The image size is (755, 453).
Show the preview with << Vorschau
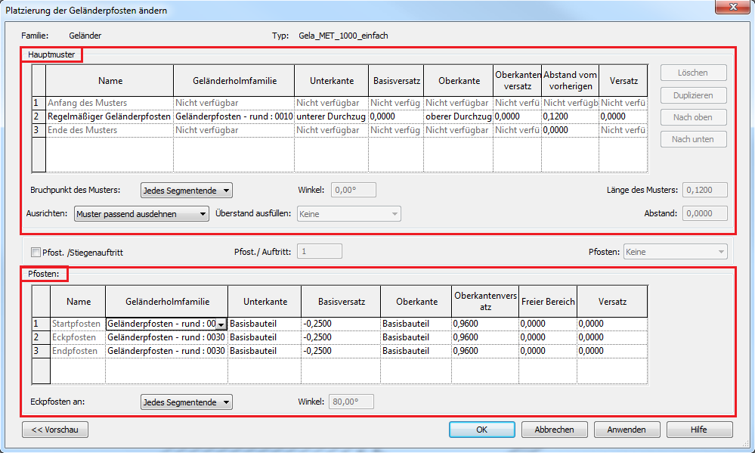click(x=55, y=430)
